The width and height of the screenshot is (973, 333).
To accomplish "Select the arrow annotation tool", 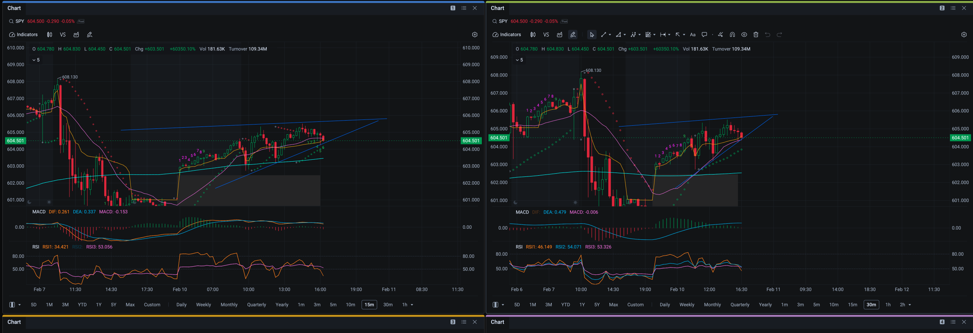I will (x=678, y=35).
